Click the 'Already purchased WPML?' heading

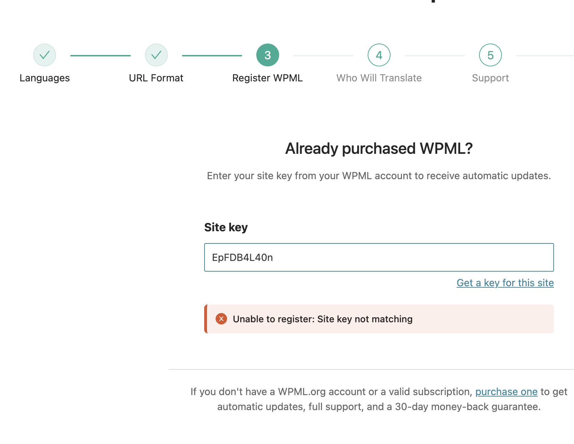(x=379, y=148)
